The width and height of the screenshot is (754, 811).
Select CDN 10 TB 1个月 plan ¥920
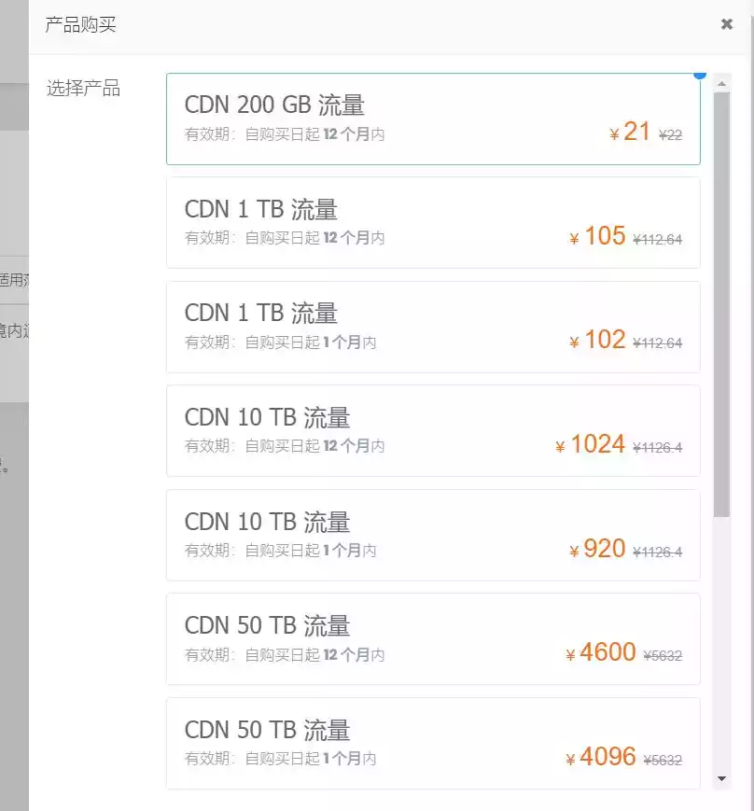pyautogui.click(x=433, y=536)
